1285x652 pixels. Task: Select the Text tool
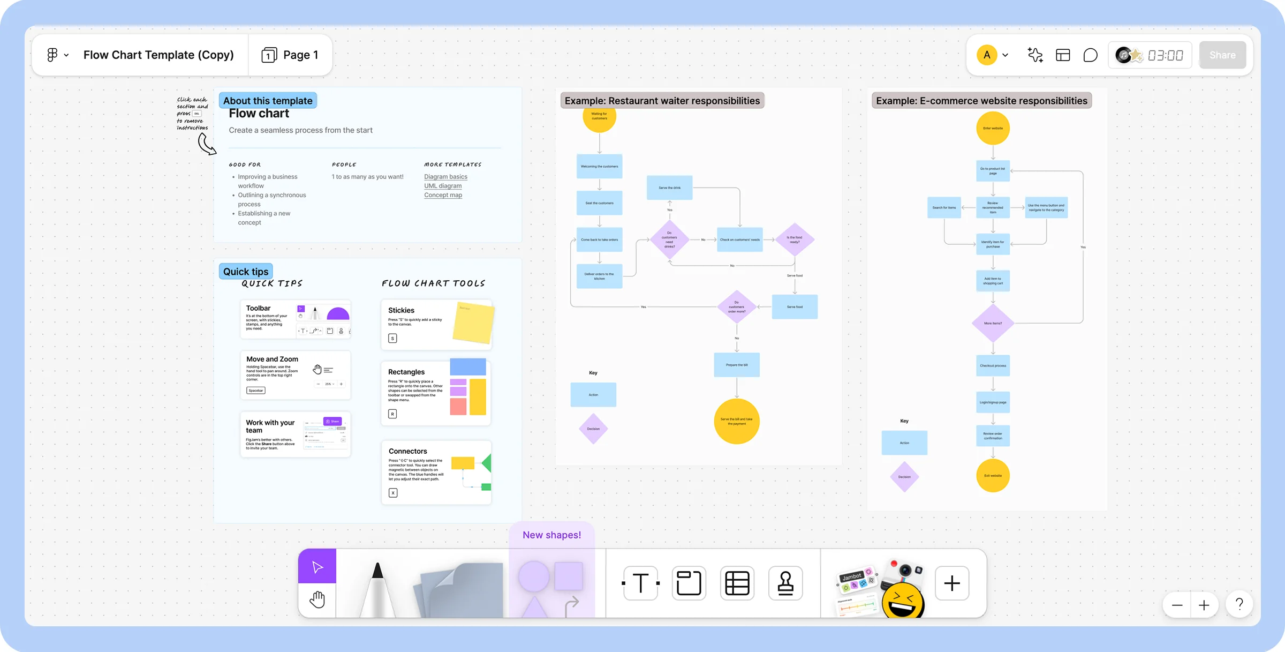[640, 583]
